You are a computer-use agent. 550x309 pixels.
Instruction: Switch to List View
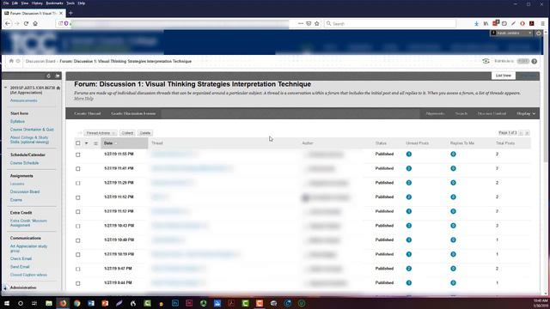tap(504, 76)
